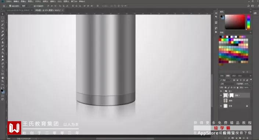The image size is (259, 140).
Task: Select the Healing Brush tool
Action: point(3,35)
